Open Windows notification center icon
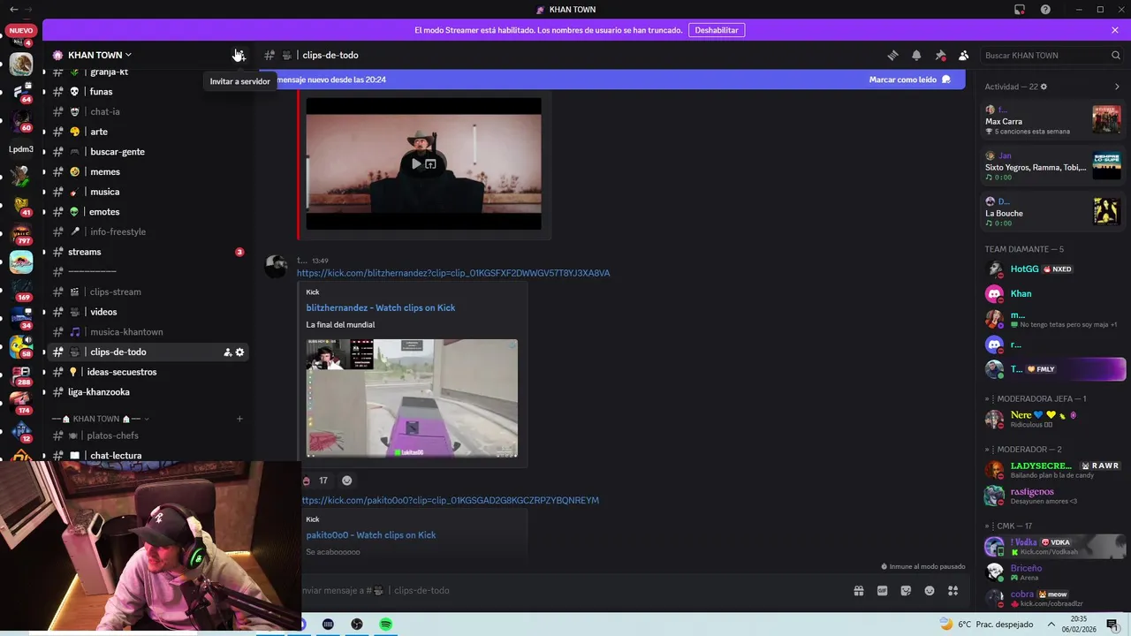The width and height of the screenshot is (1131, 636). tap(1112, 624)
